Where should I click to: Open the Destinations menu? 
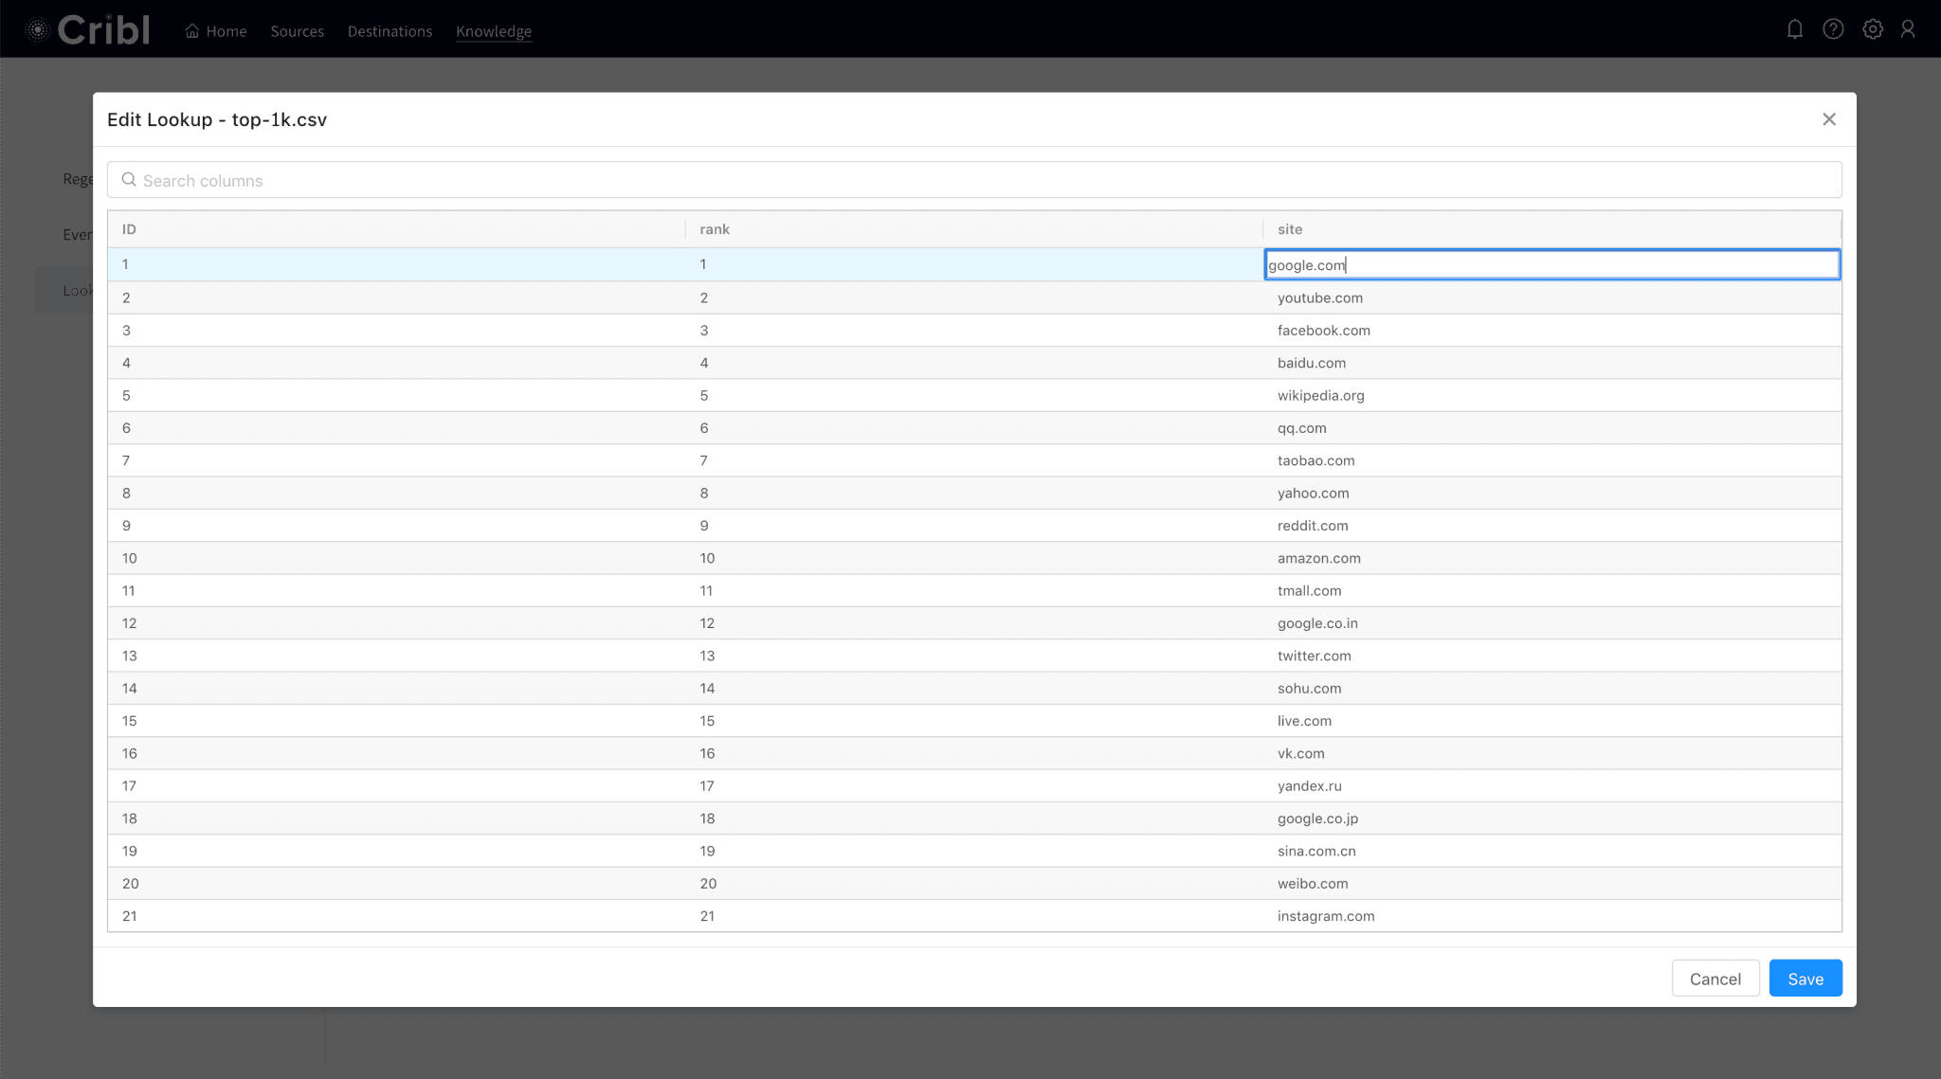tap(390, 31)
